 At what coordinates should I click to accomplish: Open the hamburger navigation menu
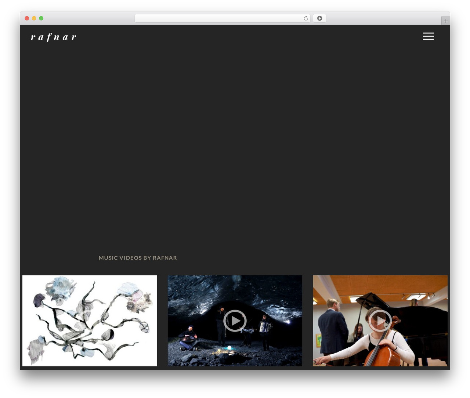pos(428,36)
